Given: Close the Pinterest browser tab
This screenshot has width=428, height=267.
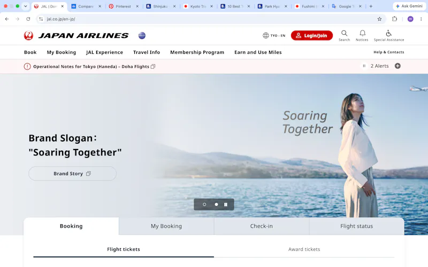Looking at the screenshot, I should point(137,6).
